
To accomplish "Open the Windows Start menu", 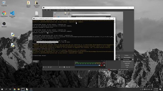I will pos(2,89).
